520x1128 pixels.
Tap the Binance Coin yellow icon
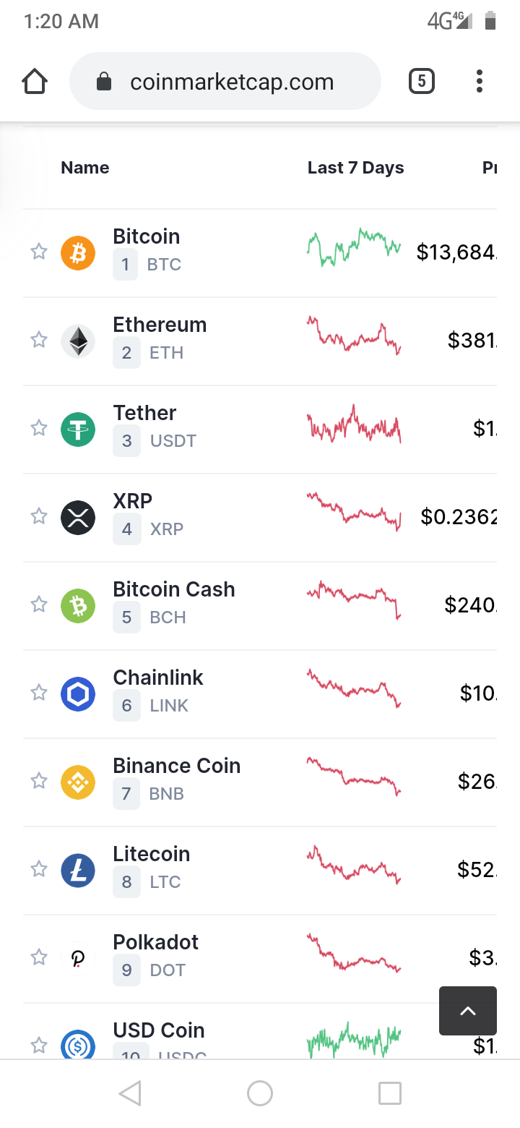point(78,782)
